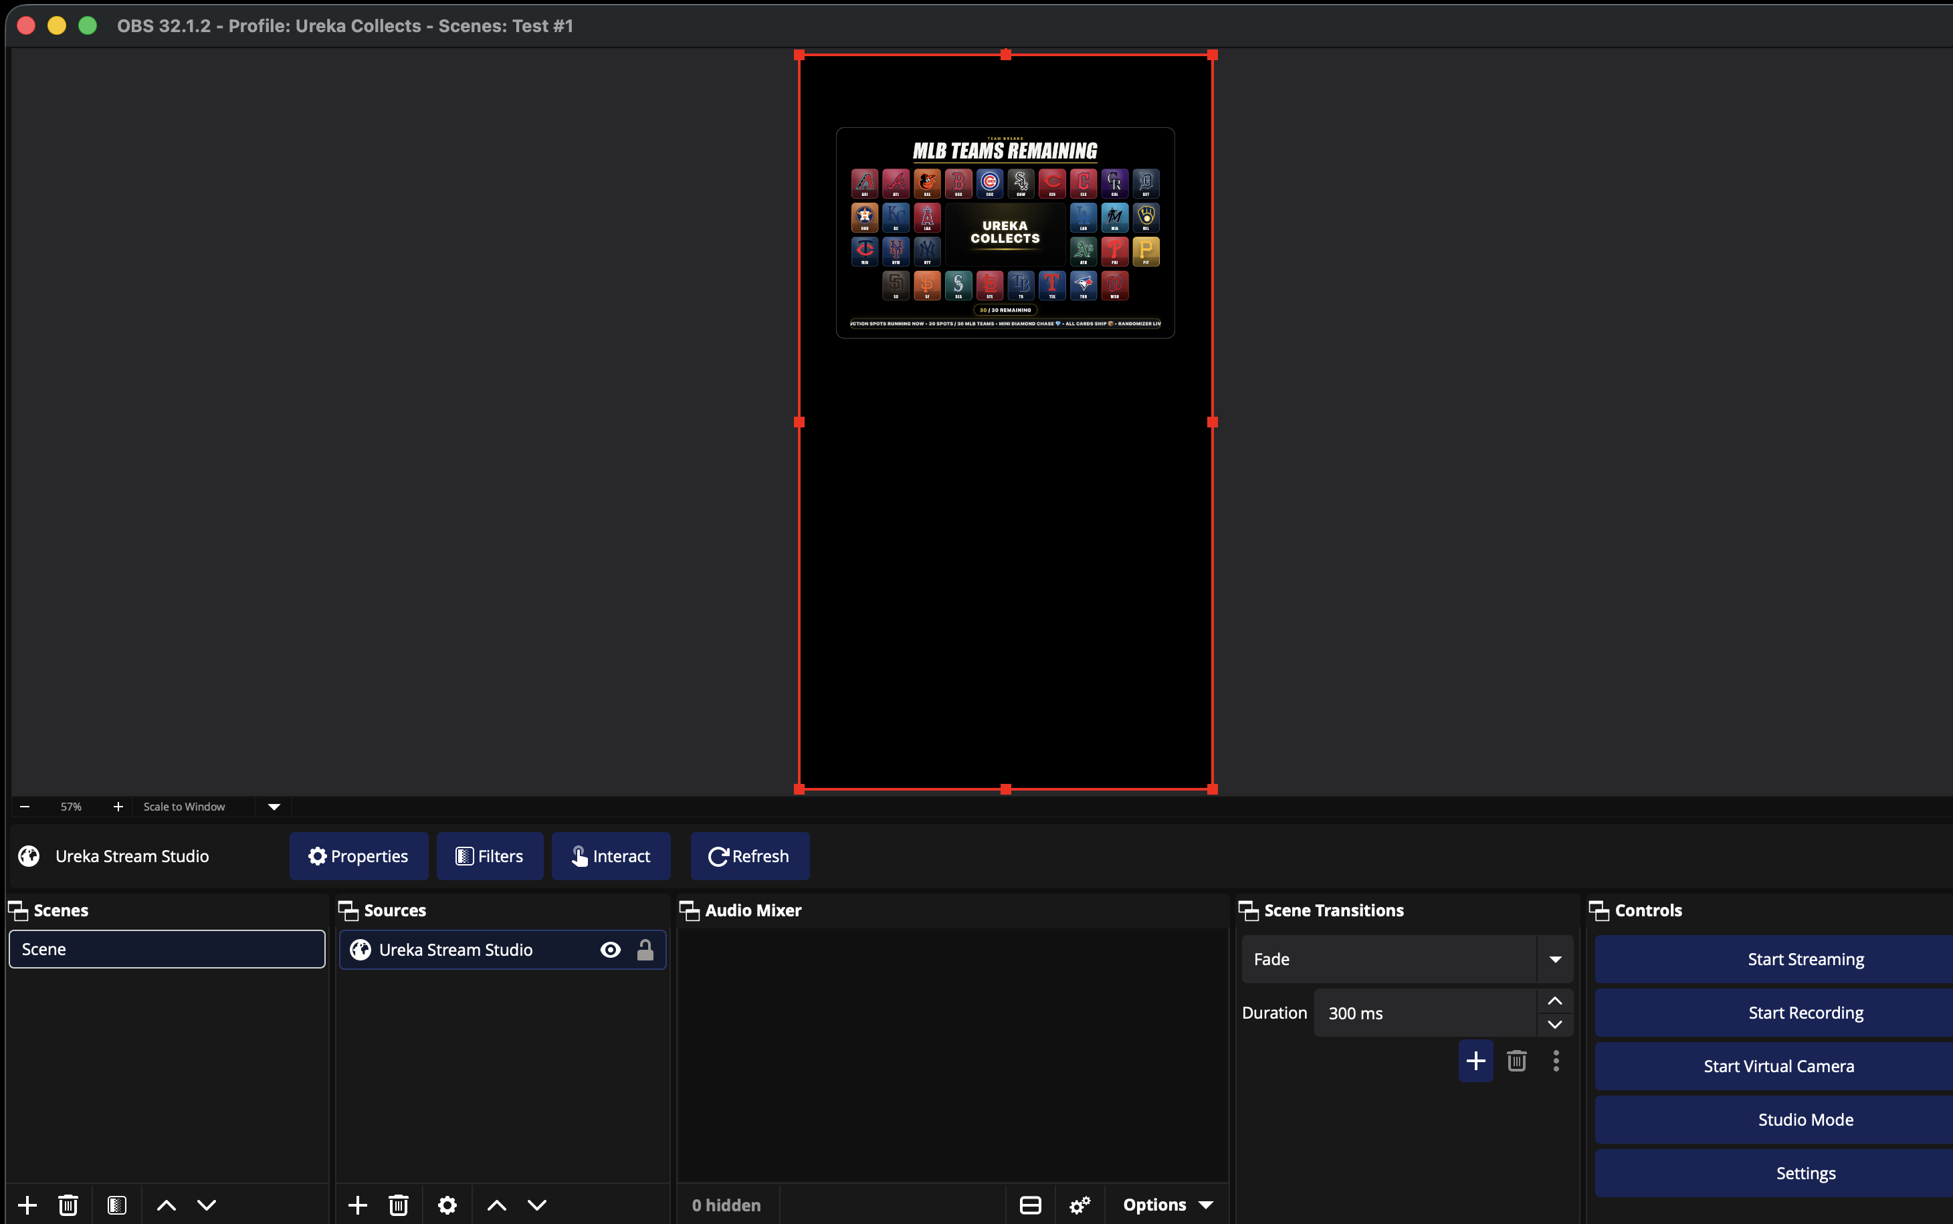This screenshot has width=1953, height=1224.
Task: Toggle Audio Mixer layout icon
Action: pos(1030,1205)
